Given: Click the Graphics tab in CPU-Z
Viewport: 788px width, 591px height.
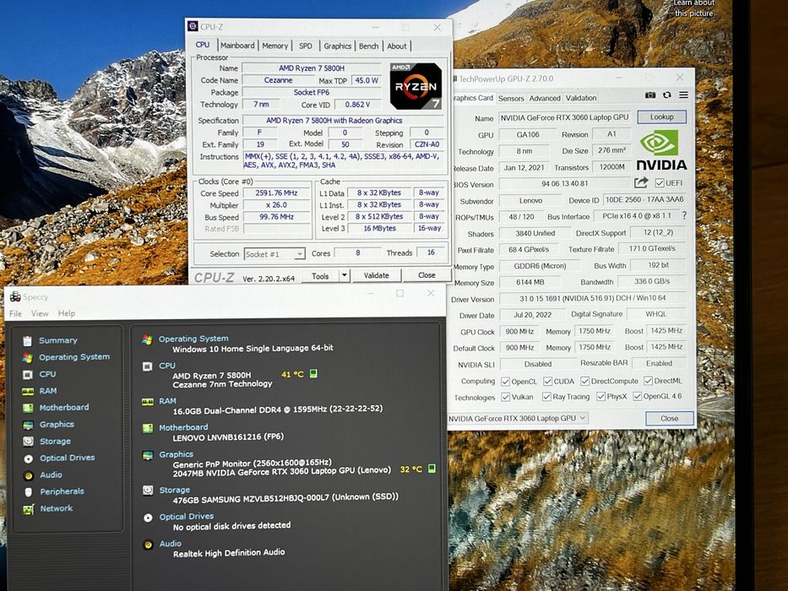Looking at the screenshot, I should (337, 46).
